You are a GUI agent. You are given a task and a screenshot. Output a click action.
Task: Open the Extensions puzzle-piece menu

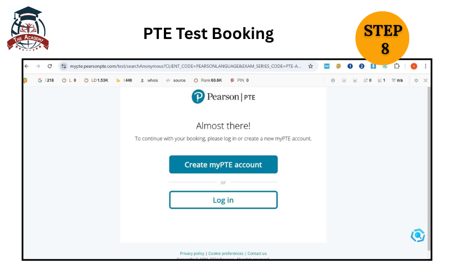tap(397, 66)
